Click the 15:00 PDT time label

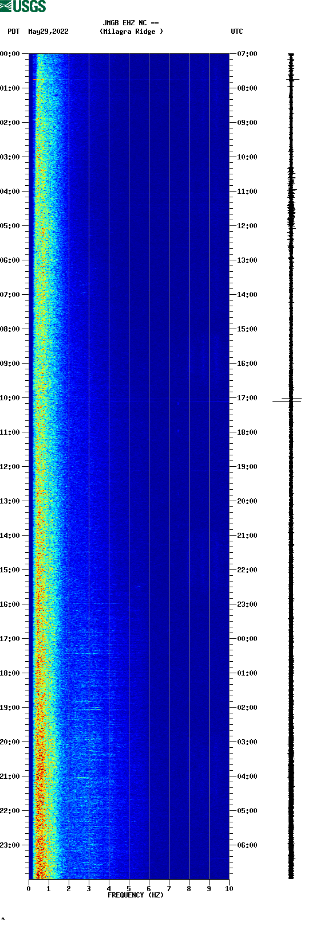point(10,570)
